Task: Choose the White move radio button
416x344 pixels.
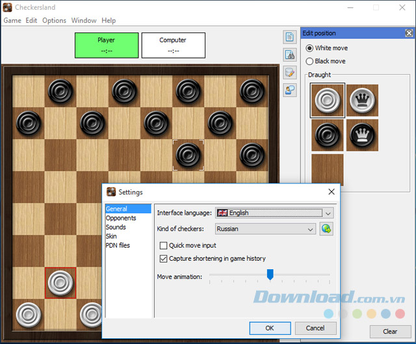Action: 309,48
